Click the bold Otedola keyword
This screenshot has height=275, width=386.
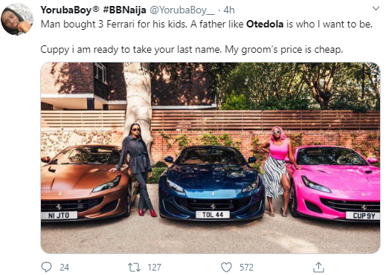[265, 25]
